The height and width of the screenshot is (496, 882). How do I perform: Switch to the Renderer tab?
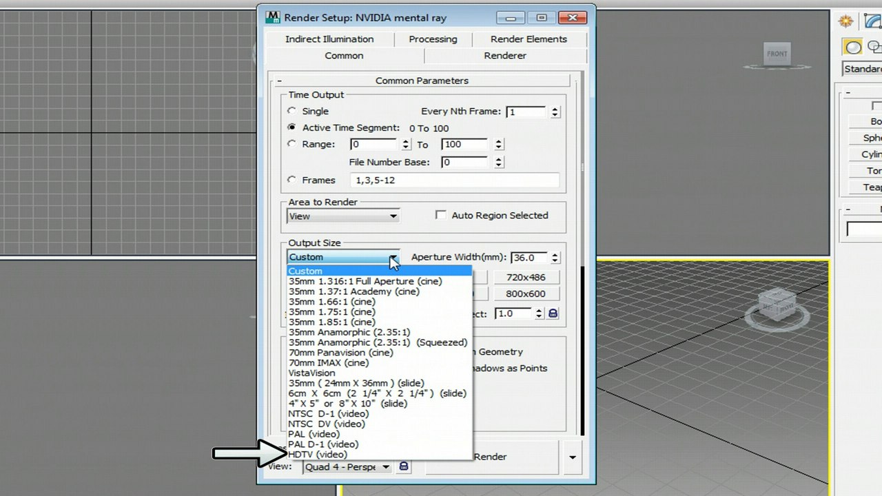point(505,56)
